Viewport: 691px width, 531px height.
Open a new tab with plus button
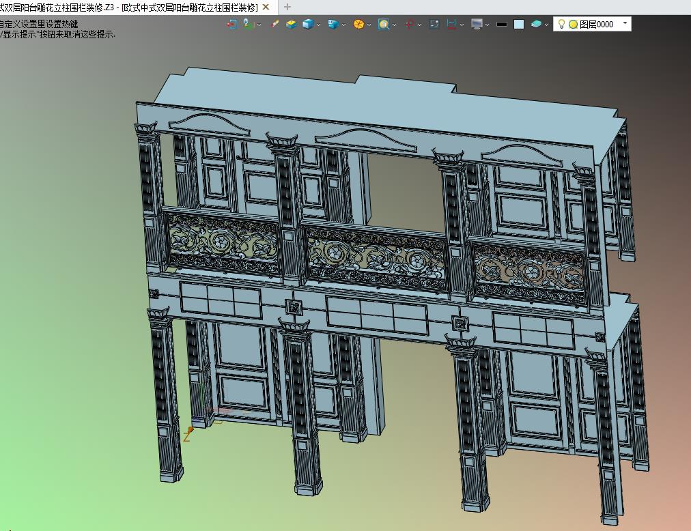point(287,7)
